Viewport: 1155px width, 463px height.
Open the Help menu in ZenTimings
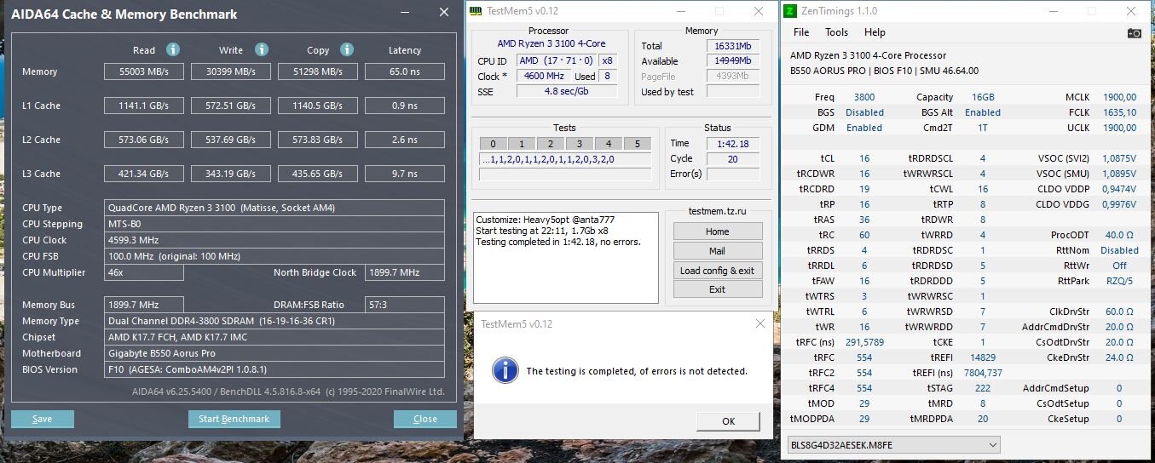coord(875,32)
